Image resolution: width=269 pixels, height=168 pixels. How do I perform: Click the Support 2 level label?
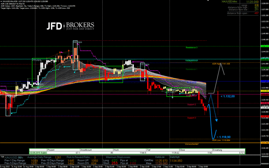pos(191,104)
